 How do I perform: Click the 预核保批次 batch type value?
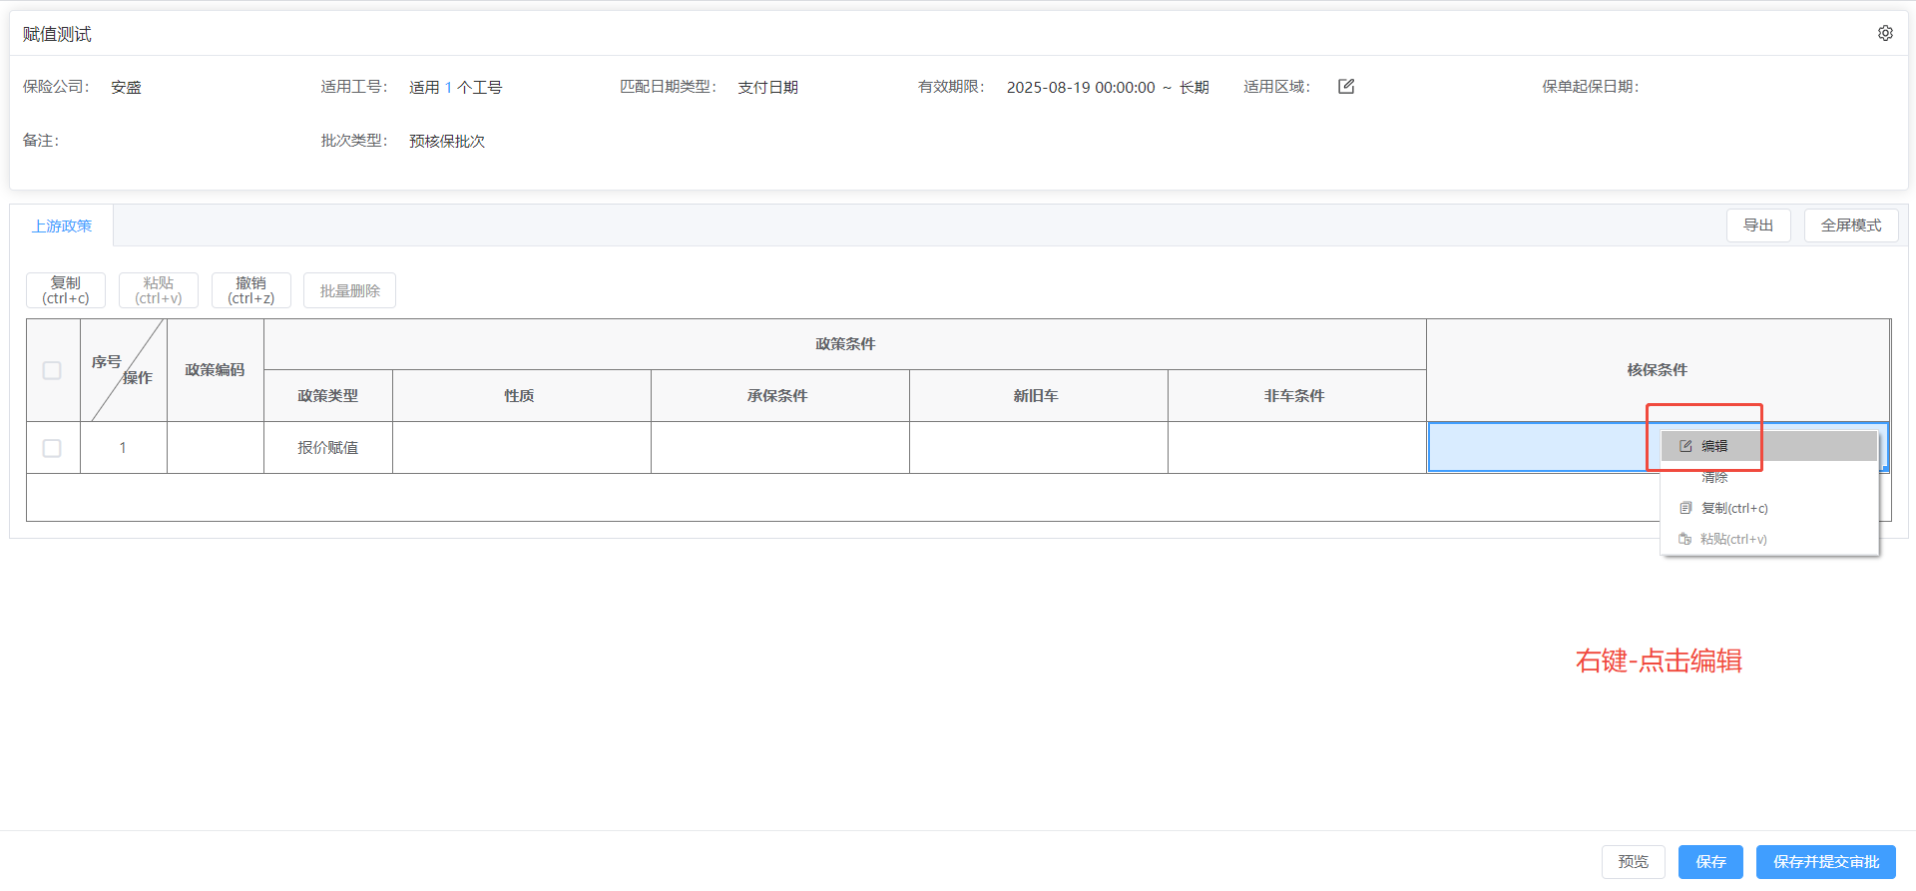click(447, 141)
